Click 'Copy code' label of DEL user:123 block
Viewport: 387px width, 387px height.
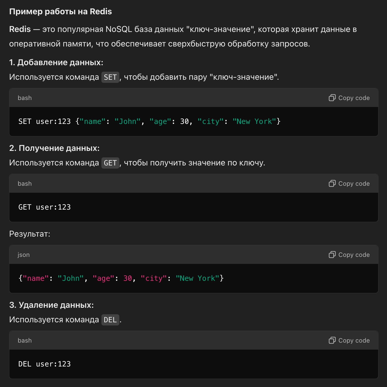(x=354, y=341)
